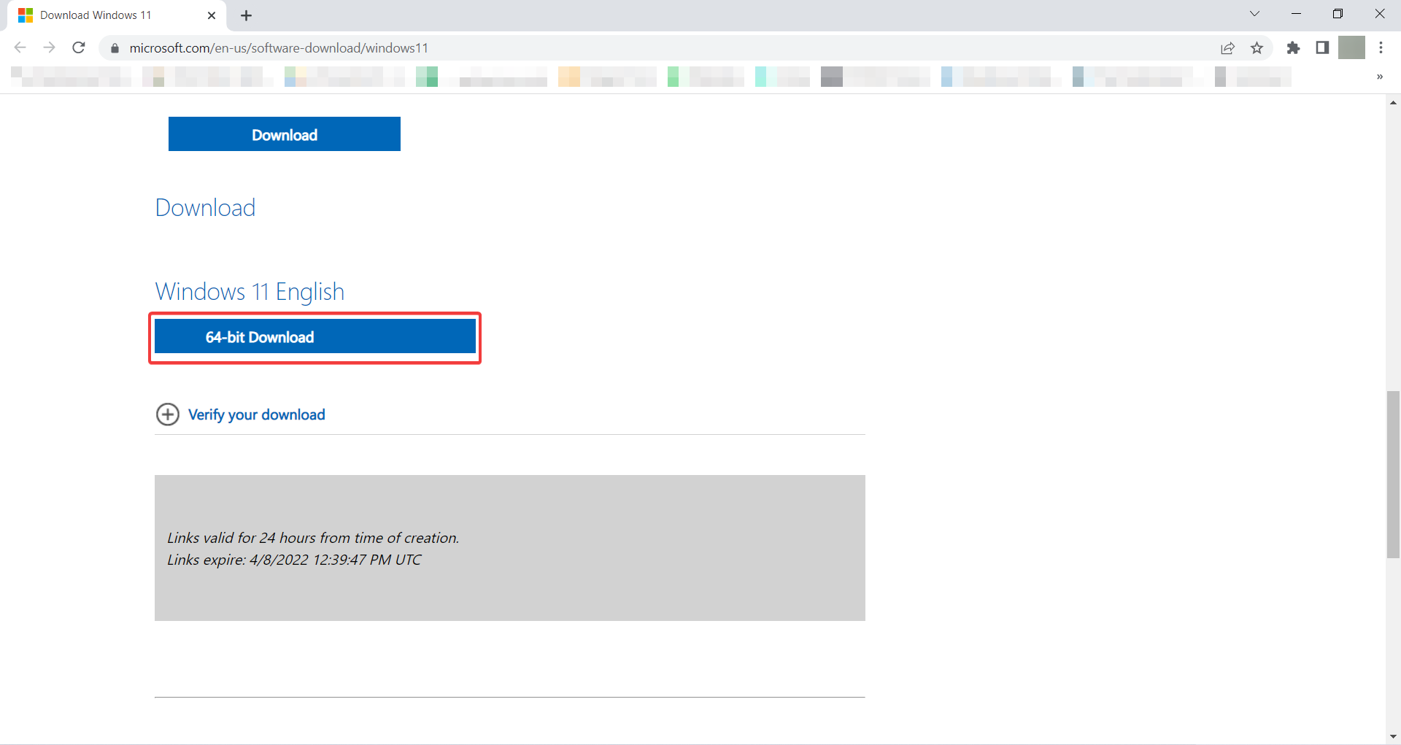
Task: Click the scrollbar down arrow
Action: tap(1393, 736)
